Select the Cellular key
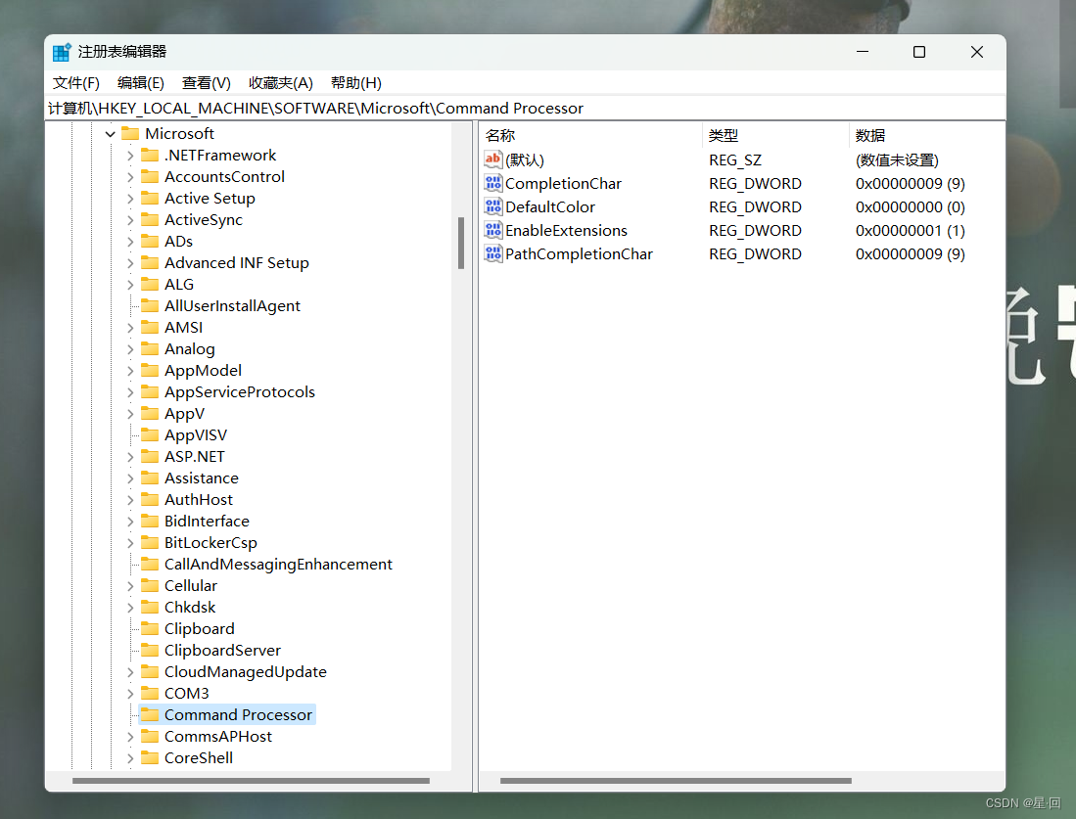This screenshot has height=819, width=1076. 191,586
